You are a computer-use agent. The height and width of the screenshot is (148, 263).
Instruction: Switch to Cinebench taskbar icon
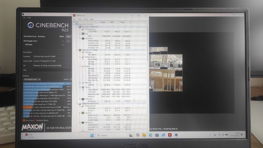coord(176,135)
